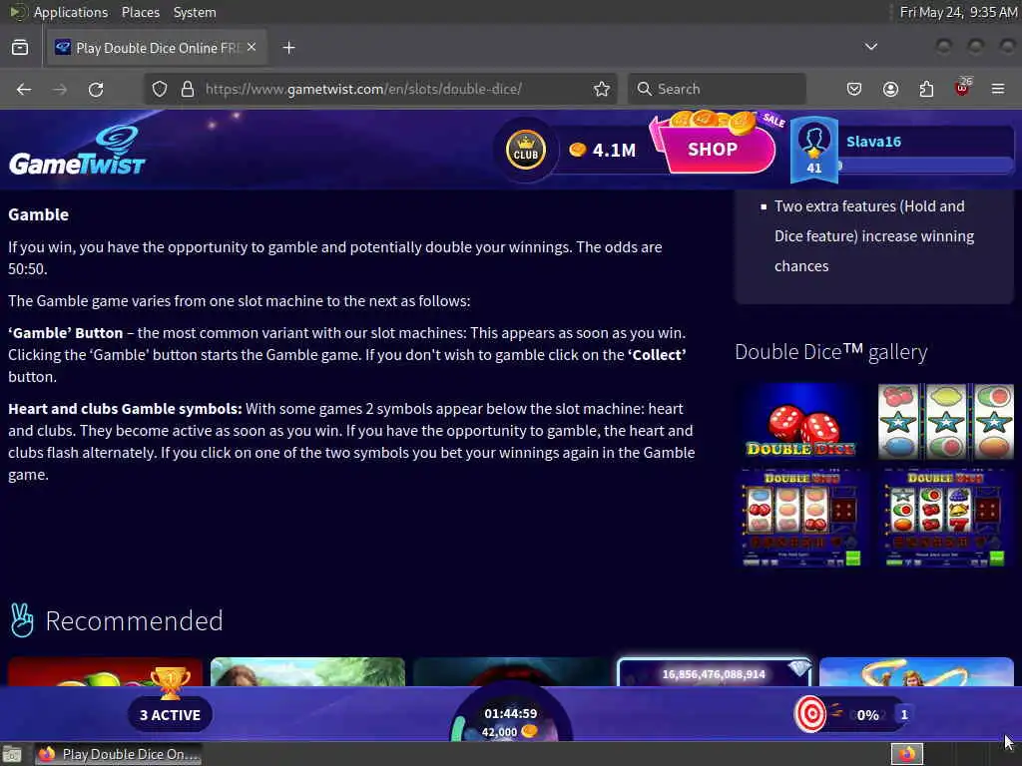Open the Firefox hamburger menu
The height and width of the screenshot is (766, 1022).
tap(998, 89)
